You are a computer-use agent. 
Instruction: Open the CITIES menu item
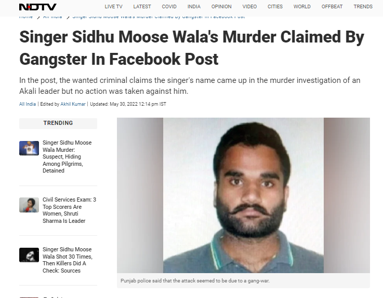[x=275, y=7]
